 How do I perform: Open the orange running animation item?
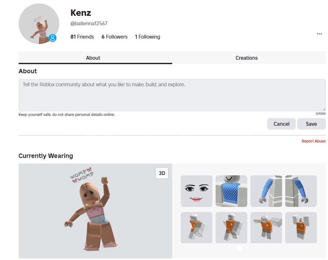(196, 227)
